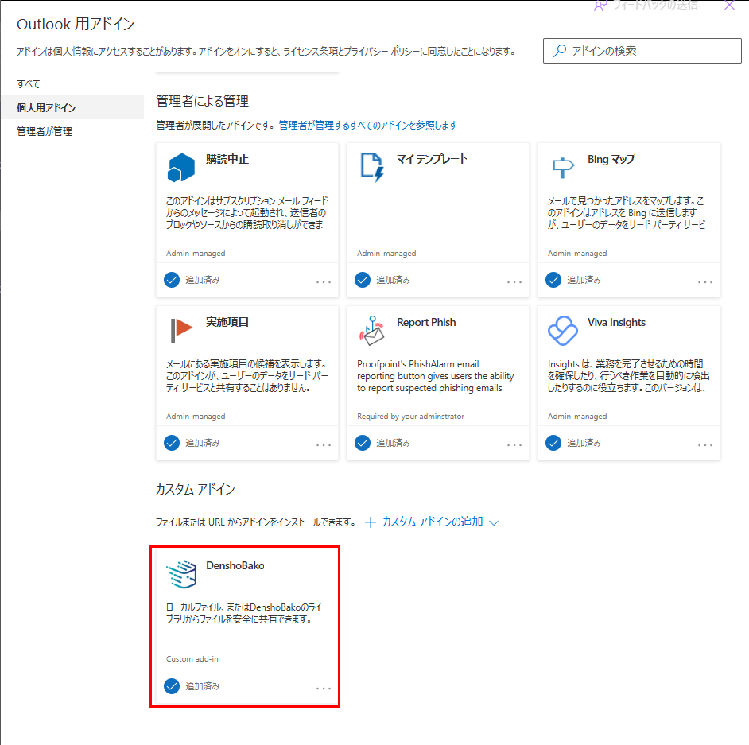Click Admin-managed label on Viva Insights card

(577, 417)
